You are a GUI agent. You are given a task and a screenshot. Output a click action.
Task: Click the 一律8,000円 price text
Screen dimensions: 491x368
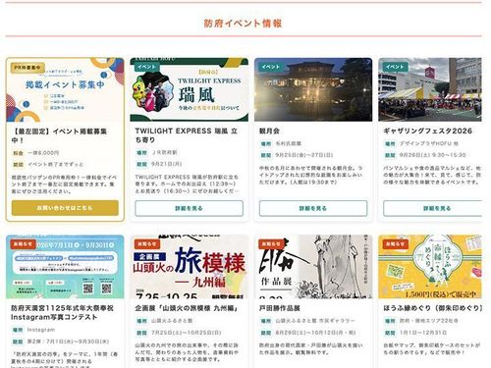click(43, 153)
